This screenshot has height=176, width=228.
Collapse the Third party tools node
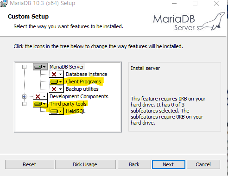24,104
